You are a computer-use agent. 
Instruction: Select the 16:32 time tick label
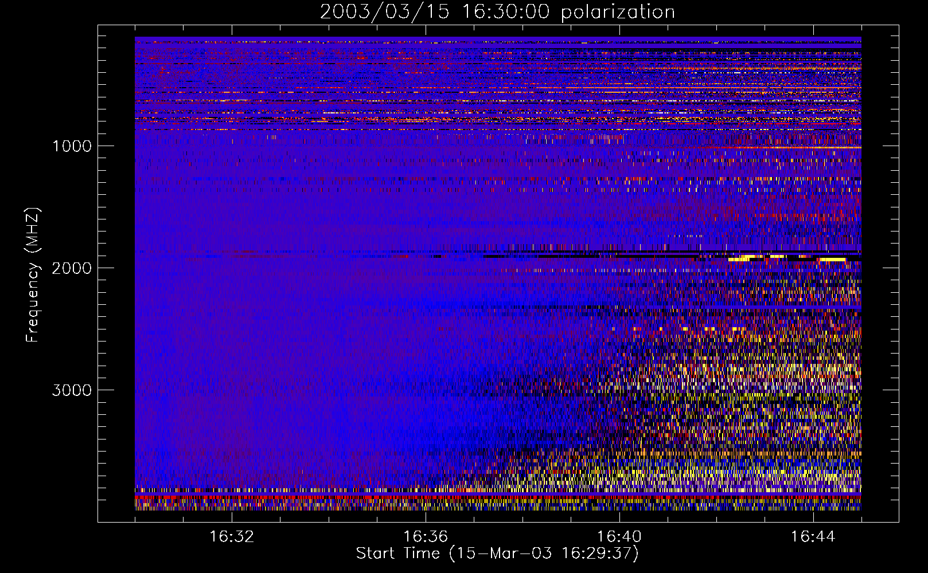pyautogui.click(x=232, y=537)
